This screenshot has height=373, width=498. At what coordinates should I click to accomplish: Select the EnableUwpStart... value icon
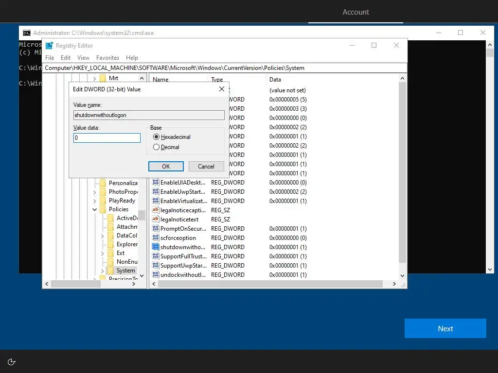coord(155,191)
